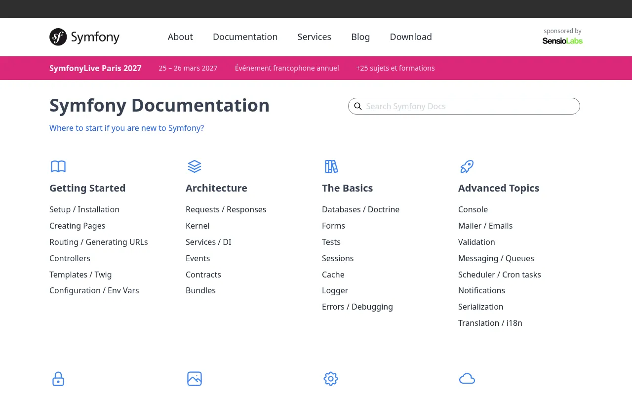Click the cloud section icon
The height and width of the screenshot is (395, 632).
click(467, 379)
